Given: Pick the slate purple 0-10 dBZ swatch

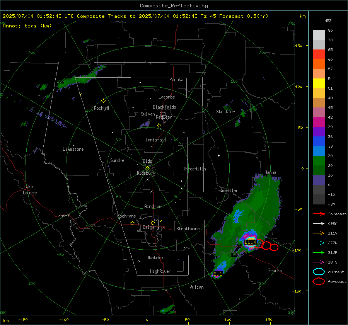Looking at the screenshot, I should (319, 180).
